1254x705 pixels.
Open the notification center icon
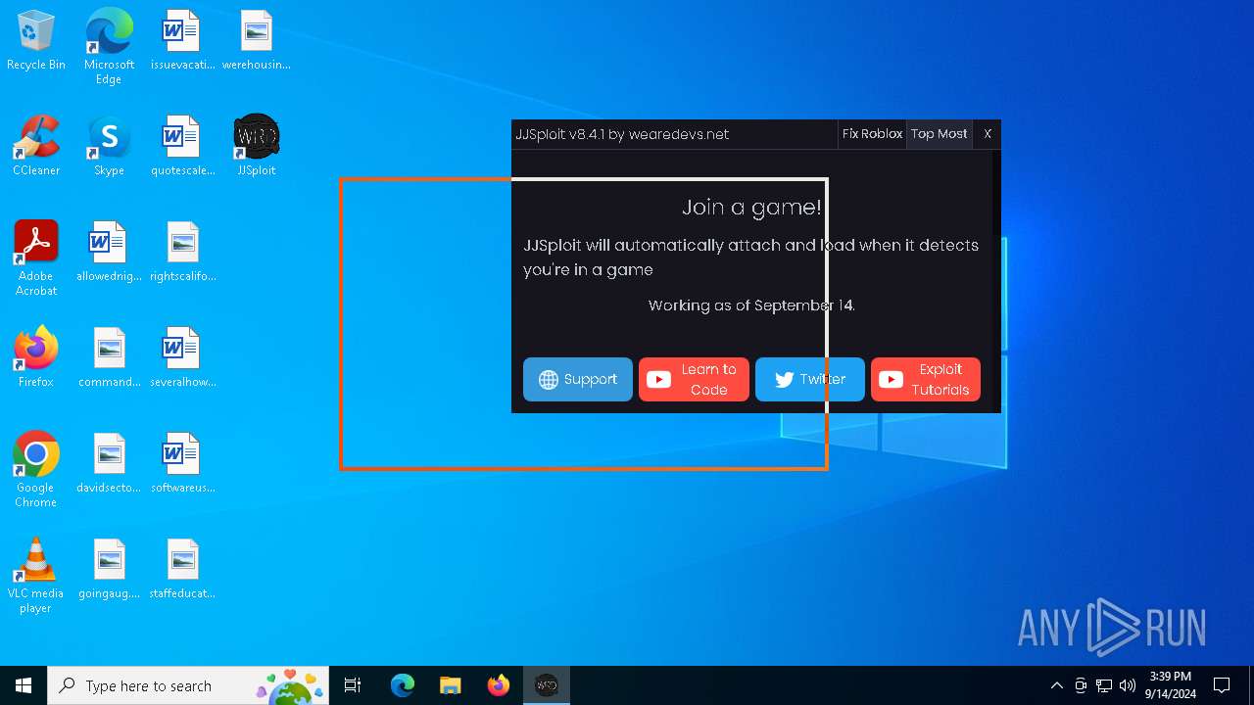point(1222,685)
